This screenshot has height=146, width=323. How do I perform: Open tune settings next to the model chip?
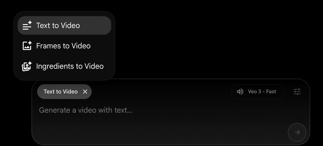(x=297, y=92)
